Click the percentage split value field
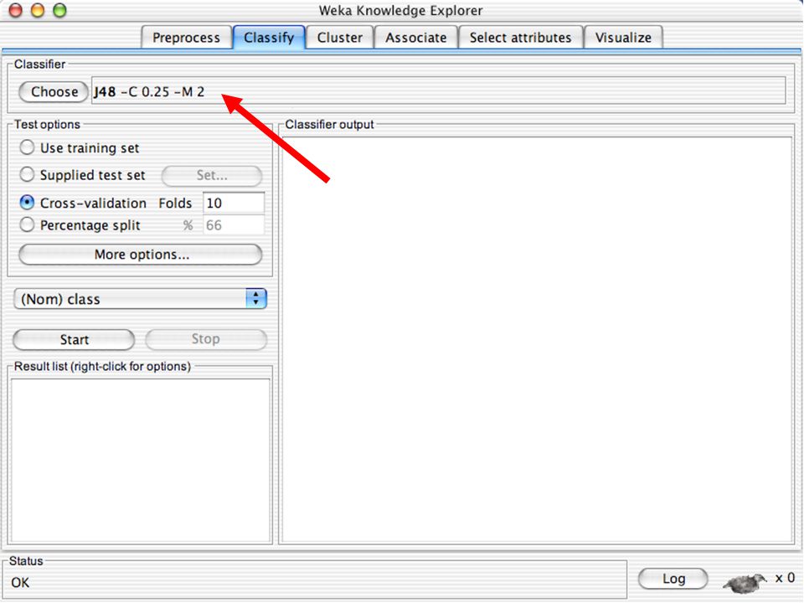804x603 pixels. [x=234, y=225]
